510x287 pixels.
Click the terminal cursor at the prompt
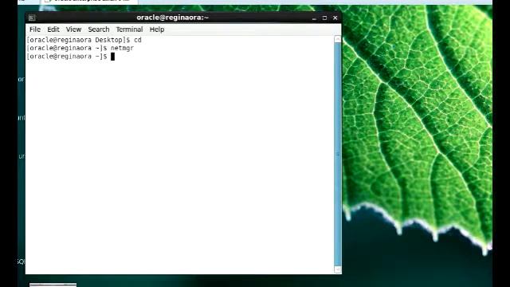(112, 57)
